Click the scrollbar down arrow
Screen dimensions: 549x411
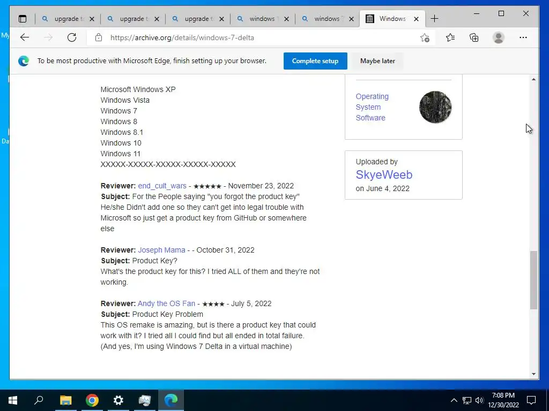coord(533,374)
